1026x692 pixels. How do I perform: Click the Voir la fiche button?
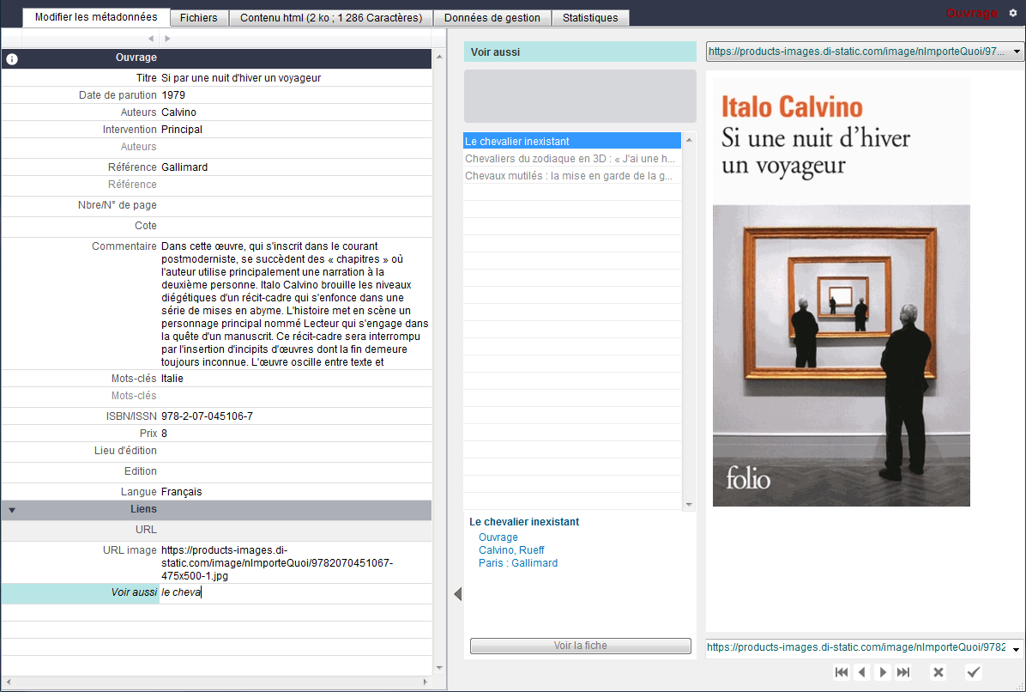(581, 646)
